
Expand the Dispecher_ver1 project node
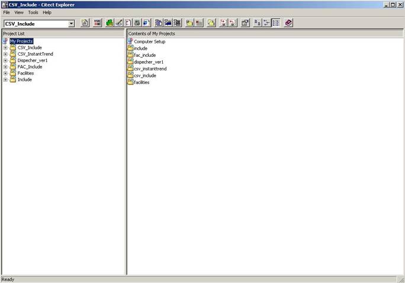click(x=5, y=60)
